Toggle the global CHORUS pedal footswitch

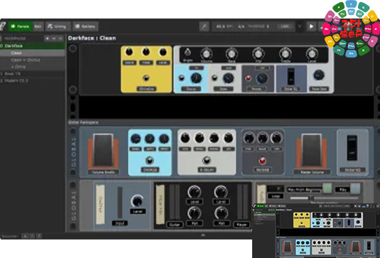coord(150,161)
